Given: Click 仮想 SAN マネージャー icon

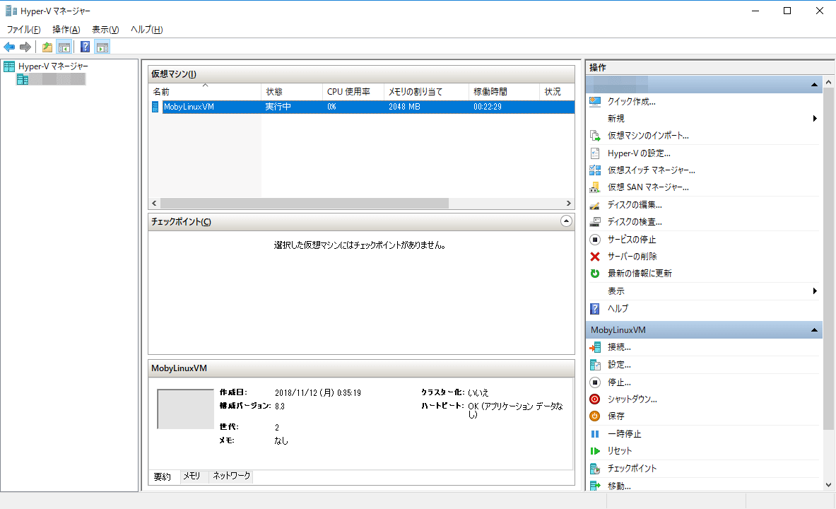Looking at the screenshot, I should coord(595,187).
